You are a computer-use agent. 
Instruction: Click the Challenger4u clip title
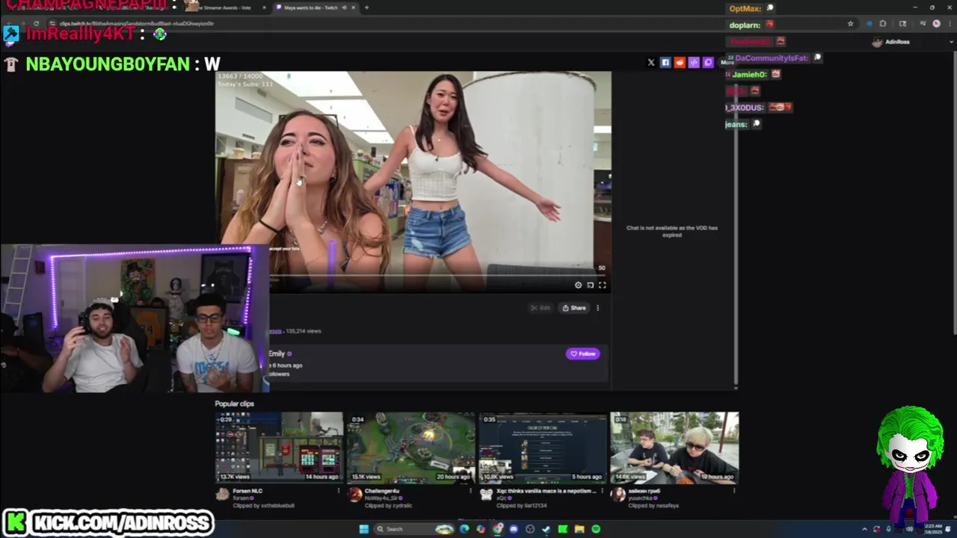pyautogui.click(x=382, y=491)
